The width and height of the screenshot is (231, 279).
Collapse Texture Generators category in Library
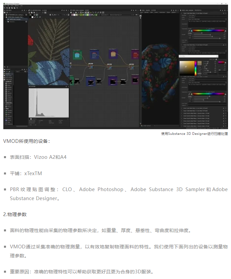click(x=4, y=103)
